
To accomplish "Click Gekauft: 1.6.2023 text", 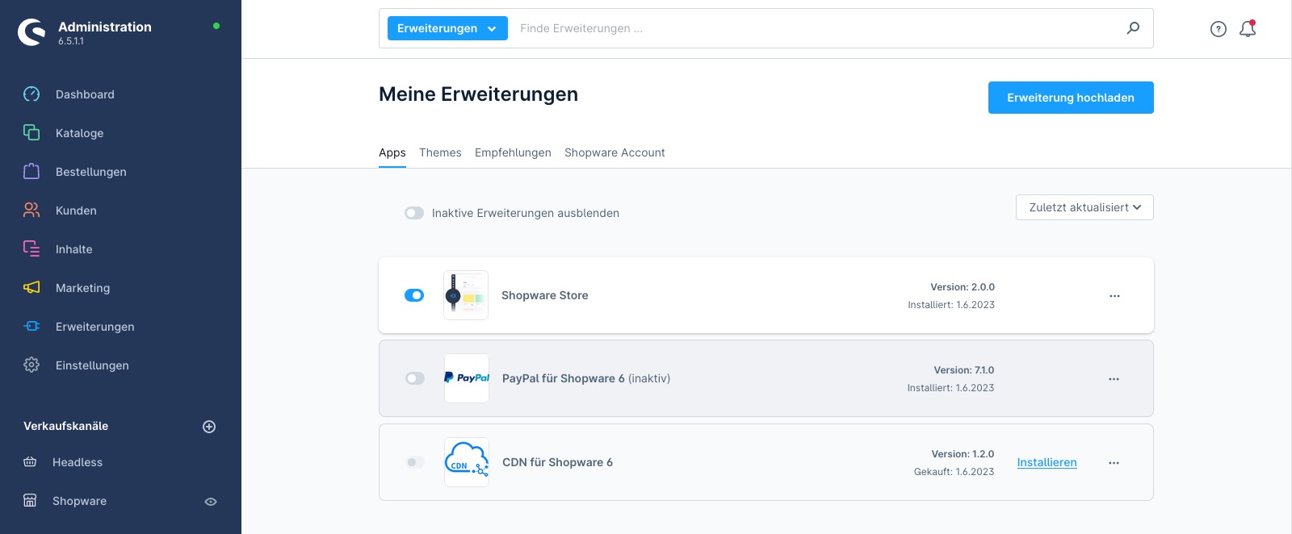I will coord(954,472).
